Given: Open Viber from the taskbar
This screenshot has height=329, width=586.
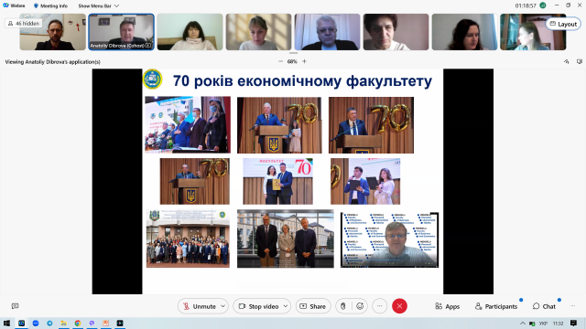Looking at the screenshot, I should point(92,323).
